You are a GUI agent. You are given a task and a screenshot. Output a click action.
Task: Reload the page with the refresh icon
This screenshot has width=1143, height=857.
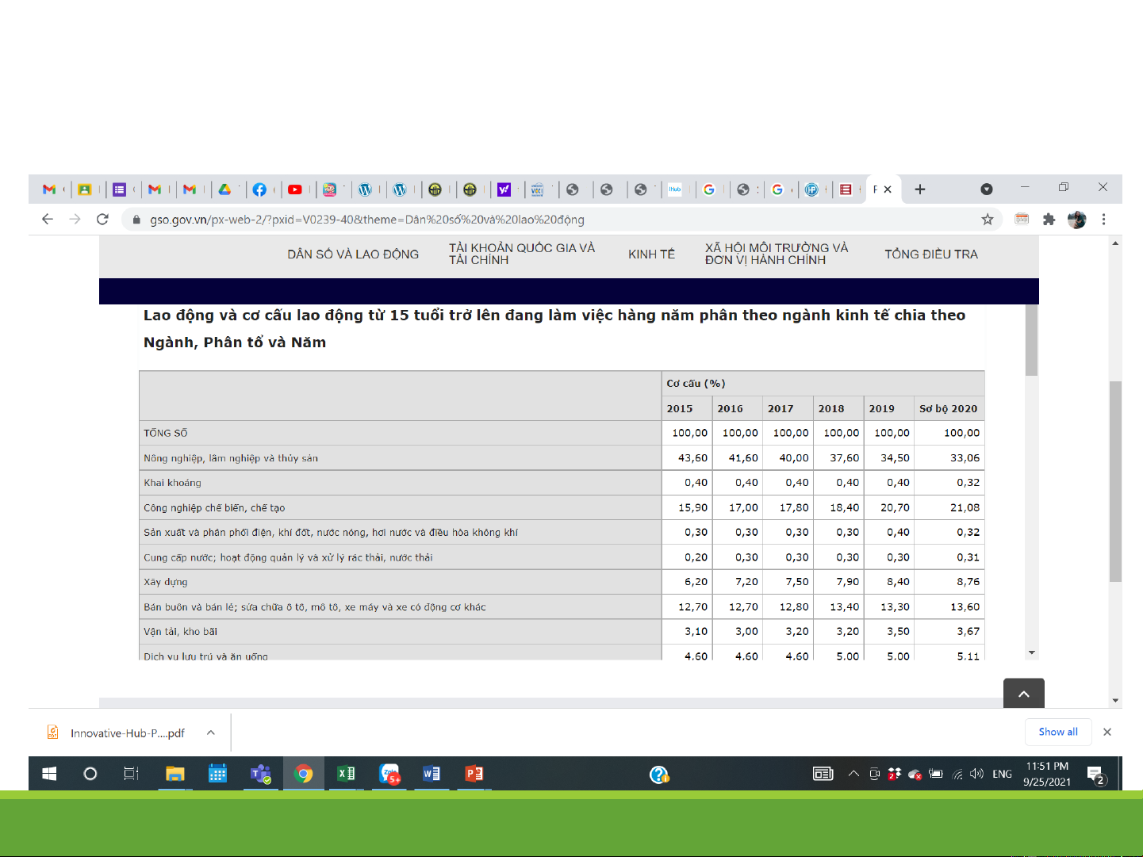click(x=102, y=220)
